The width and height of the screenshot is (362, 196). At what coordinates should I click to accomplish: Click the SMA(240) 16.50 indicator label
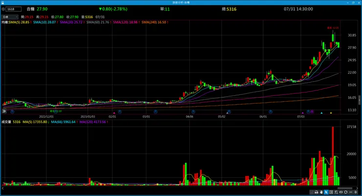(x=154, y=22)
